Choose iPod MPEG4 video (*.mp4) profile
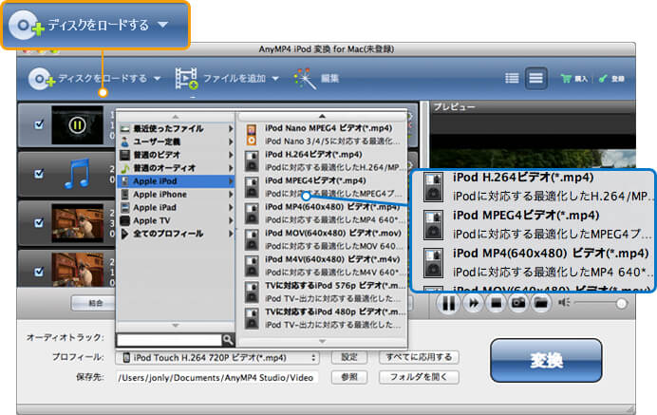The width and height of the screenshot is (657, 415). pos(323,187)
